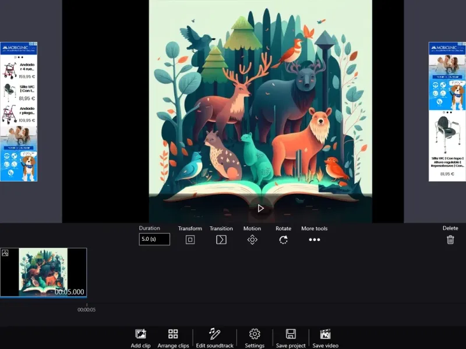
Task: Click the 159,95 € walker in left ad
Action: 19,70
